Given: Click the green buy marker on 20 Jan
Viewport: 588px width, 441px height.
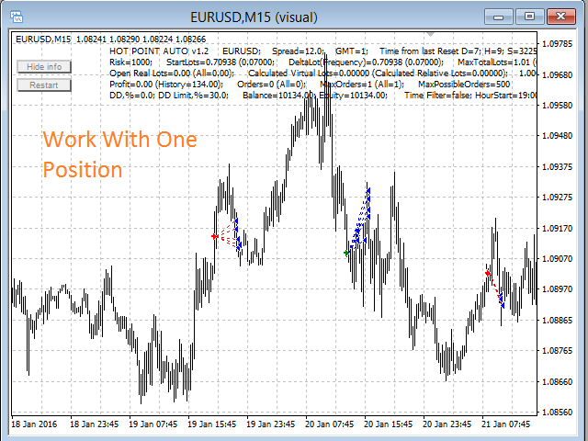Looking at the screenshot, I should [346, 254].
